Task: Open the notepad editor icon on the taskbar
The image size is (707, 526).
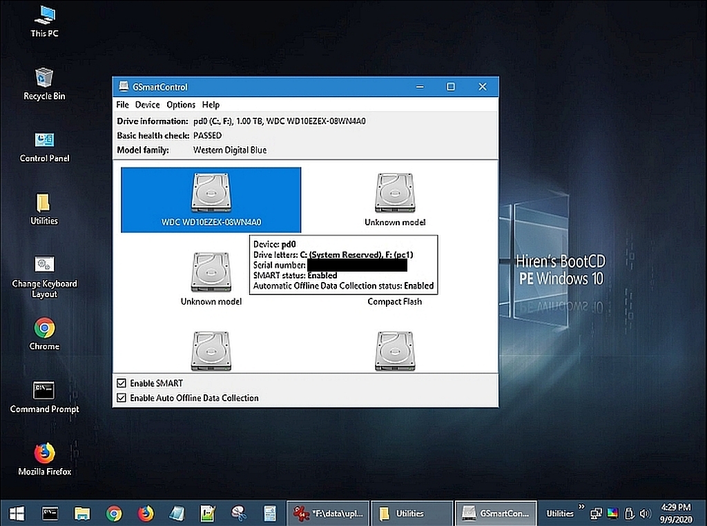Action: coord(207,514)
